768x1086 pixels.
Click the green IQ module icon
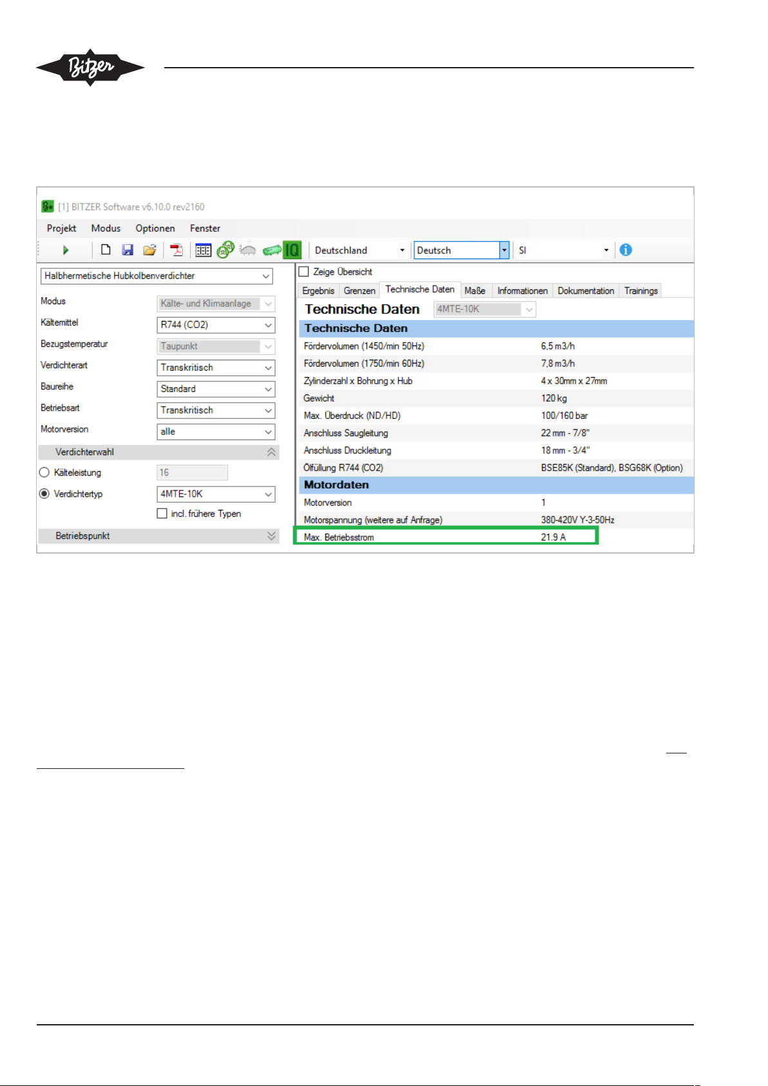click(292, 250)
